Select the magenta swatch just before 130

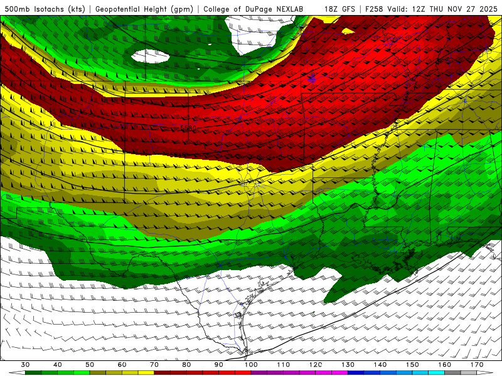coord(340,373)
